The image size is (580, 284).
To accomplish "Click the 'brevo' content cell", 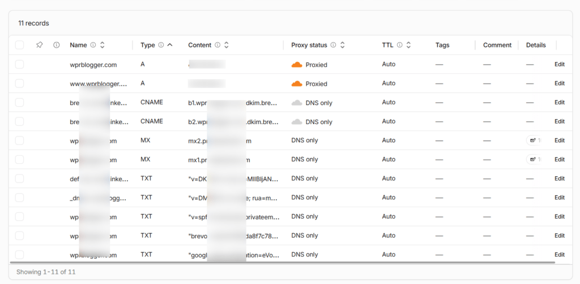I will [233, 235].
